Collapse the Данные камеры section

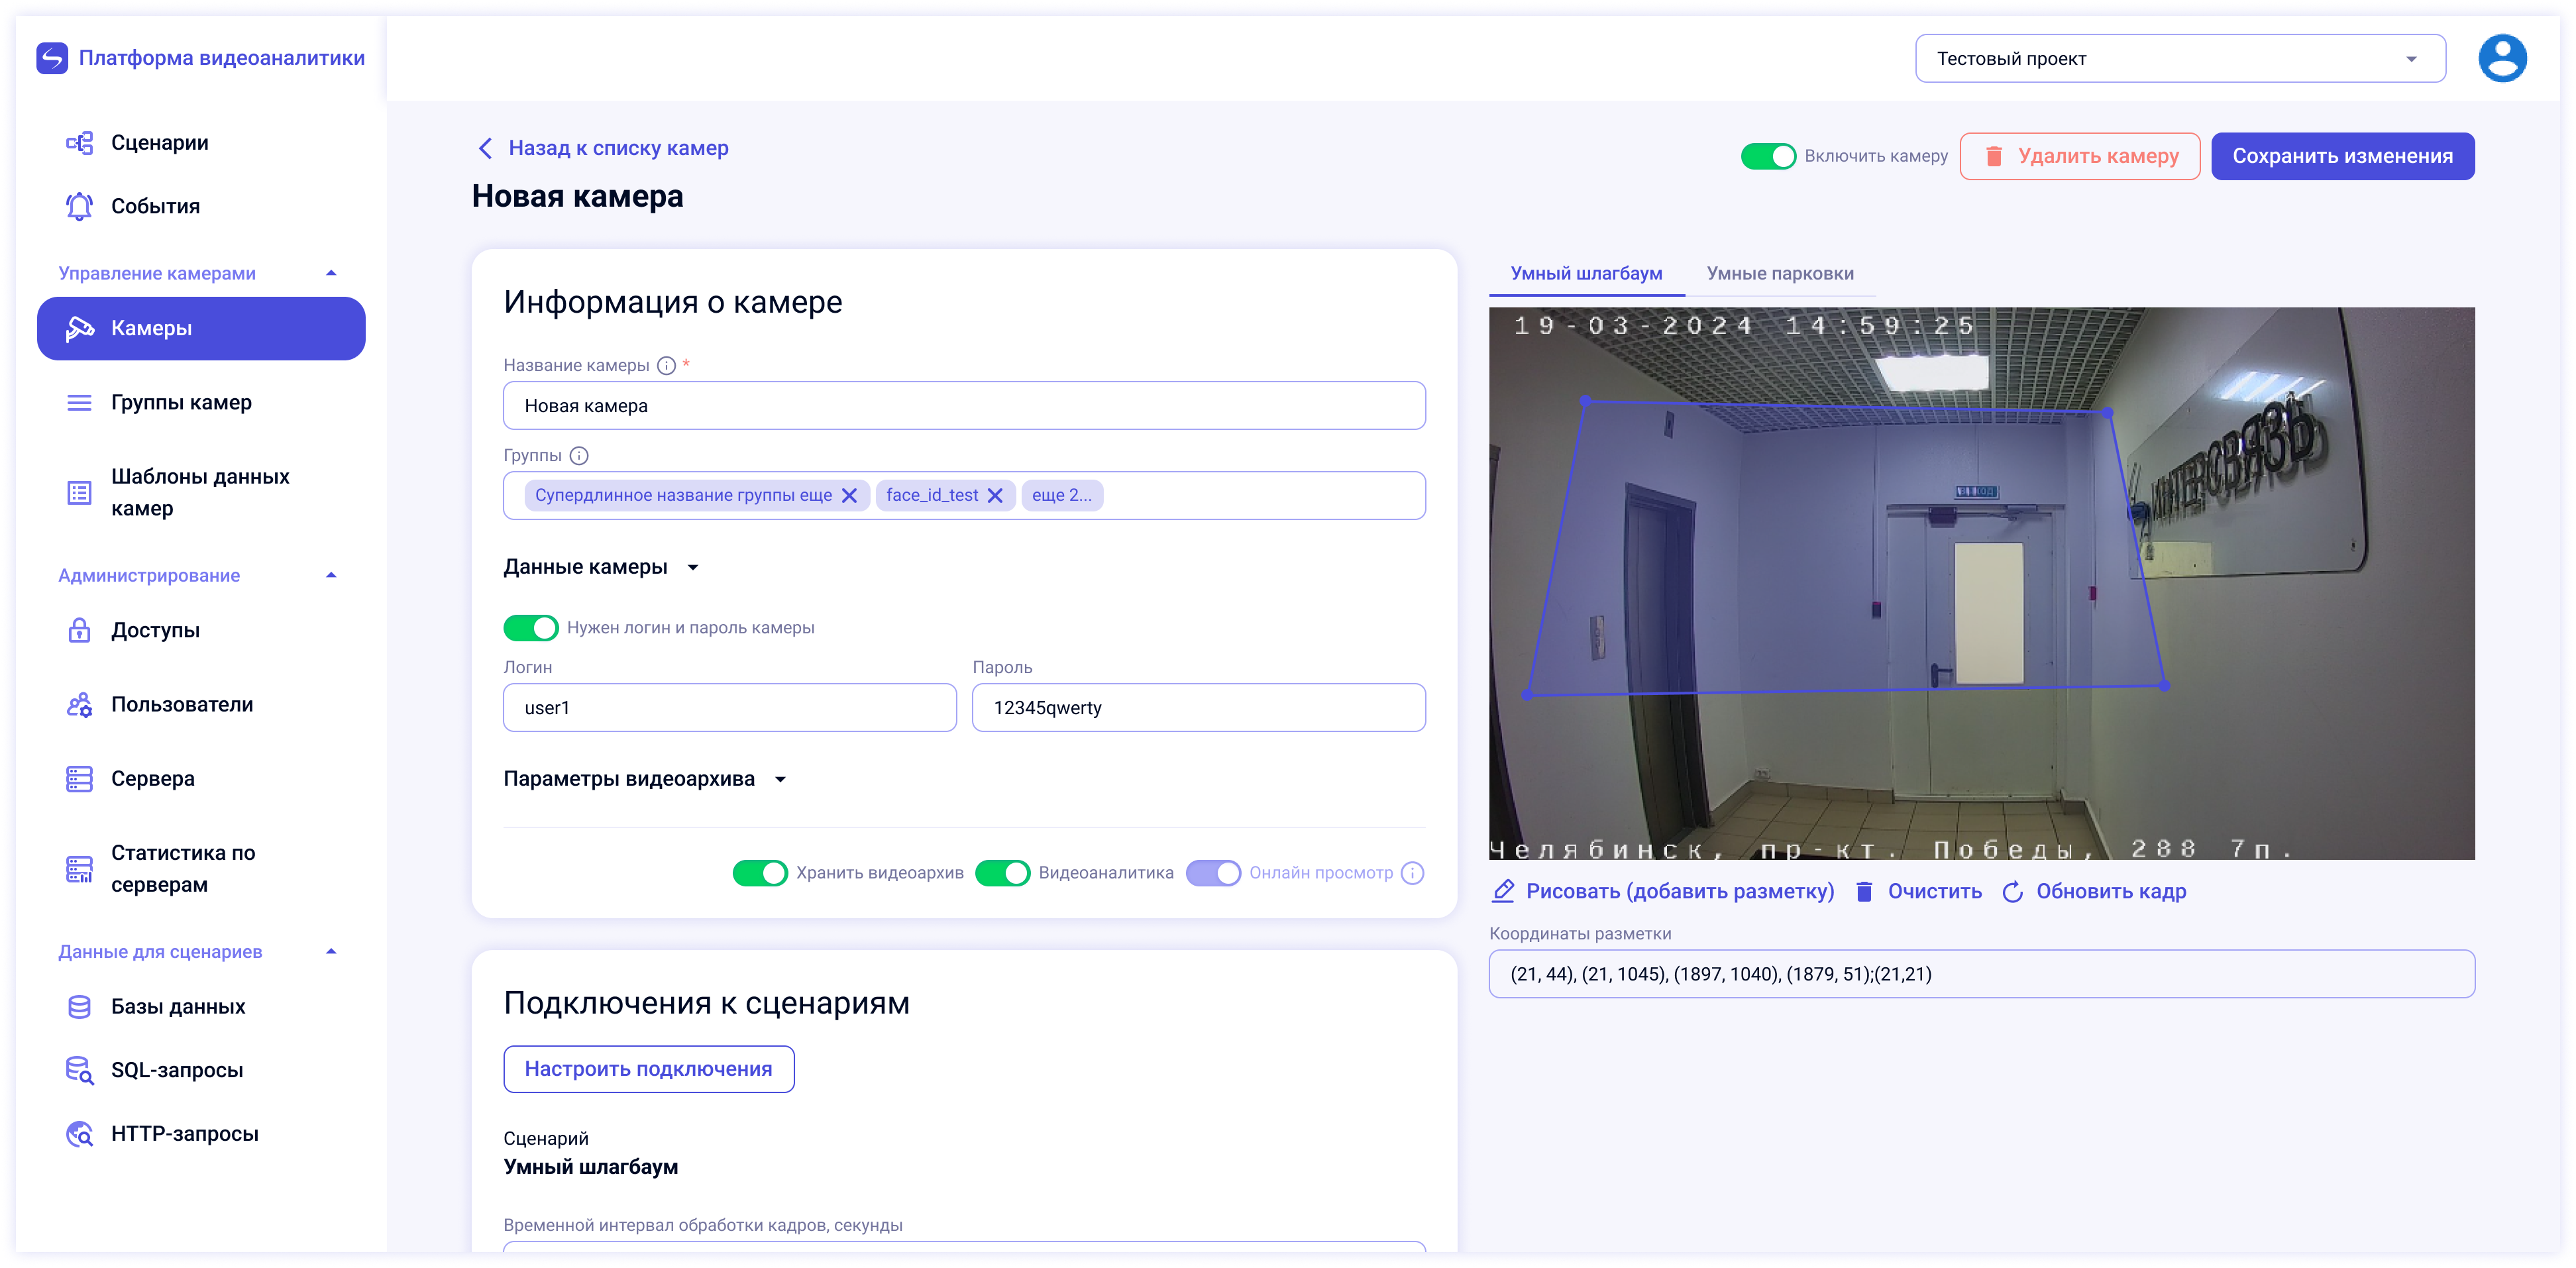coord(601,567)
